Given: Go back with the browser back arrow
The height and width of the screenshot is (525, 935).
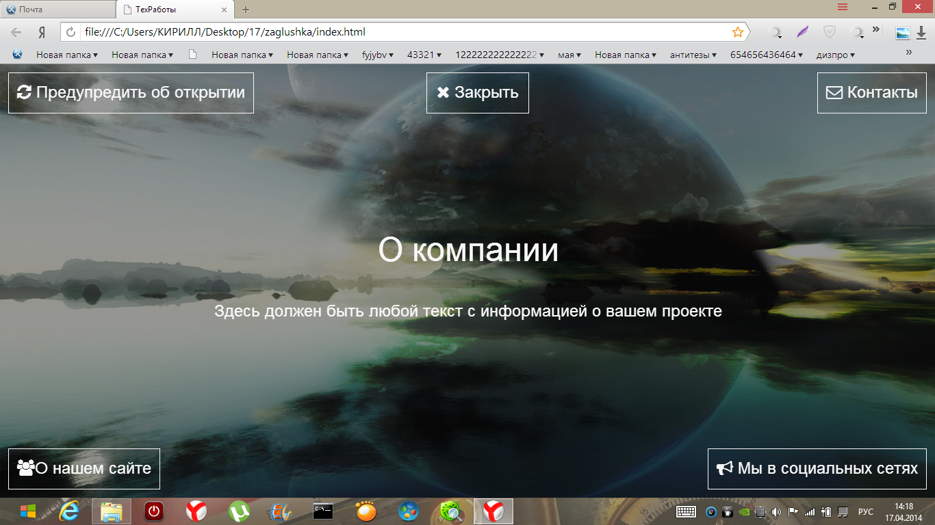Looking at the screenshot, I should pyautogui.click(x=16, y=32).
